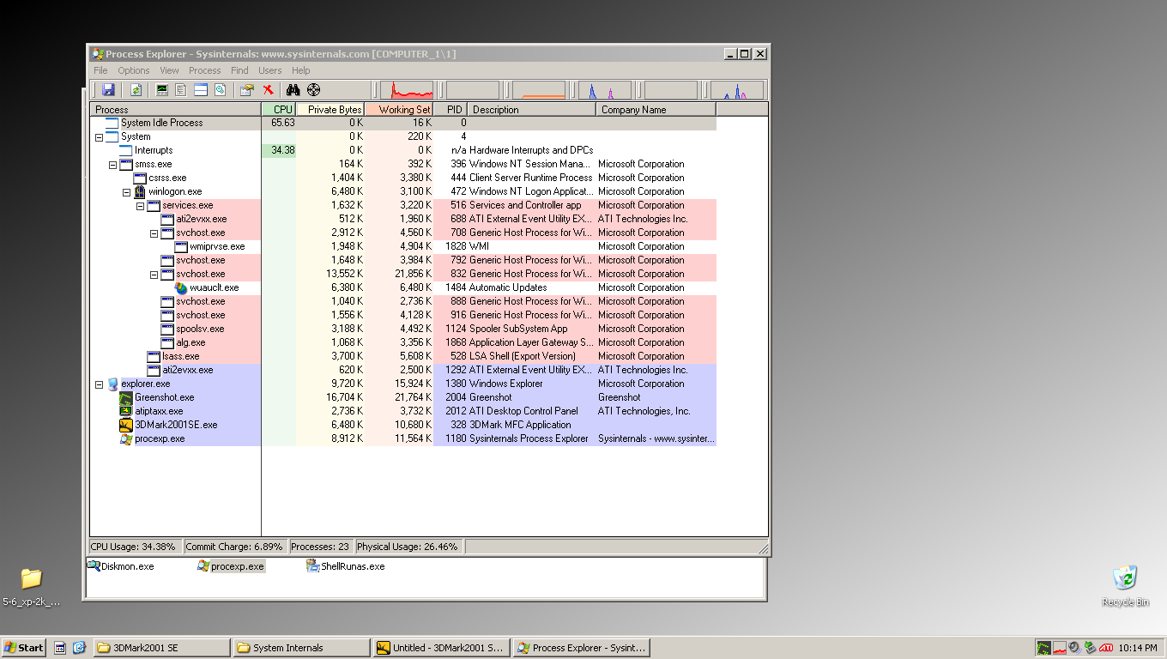The image size is (1167, 659).
Task: Select the alg.exe process
Action: [x=403, y=342]
